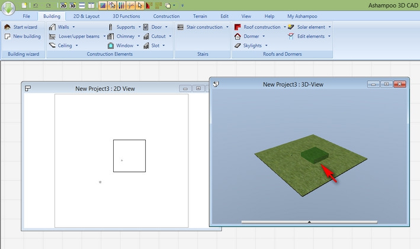The height and width of the screenshot is (249, 420).
Task: Tile windows vertically
Action: (x=91, y=5)
